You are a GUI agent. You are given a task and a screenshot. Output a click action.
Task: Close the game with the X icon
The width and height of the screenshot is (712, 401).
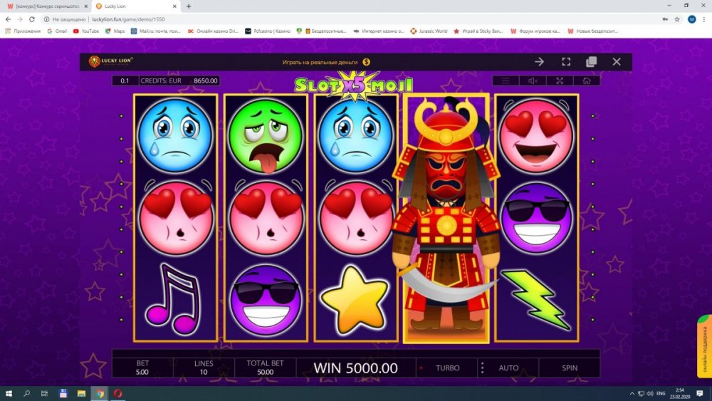pos(616,62)
